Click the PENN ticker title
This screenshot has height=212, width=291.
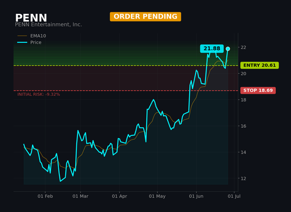coord(31,18)
